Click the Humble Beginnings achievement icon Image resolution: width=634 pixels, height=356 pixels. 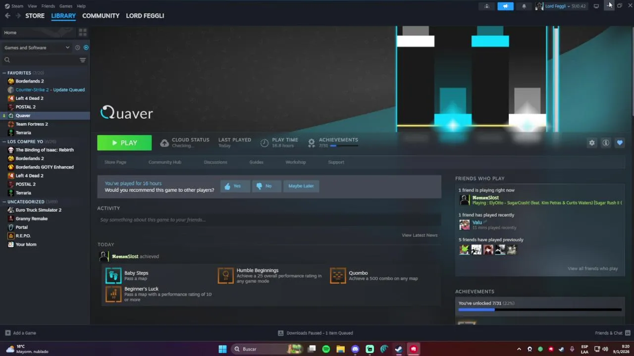pyautogui.click(x=225, y=275)
